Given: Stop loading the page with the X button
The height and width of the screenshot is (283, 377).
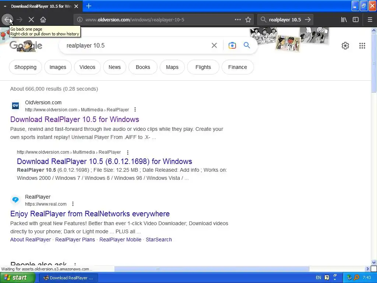Looking at the screenshot, I should coord(31,20).
